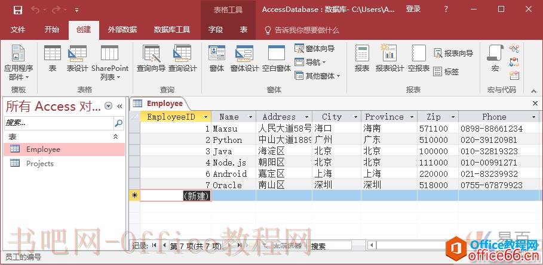Open Table Design (表设计)
543x265 pixels.
coord(77,59)
